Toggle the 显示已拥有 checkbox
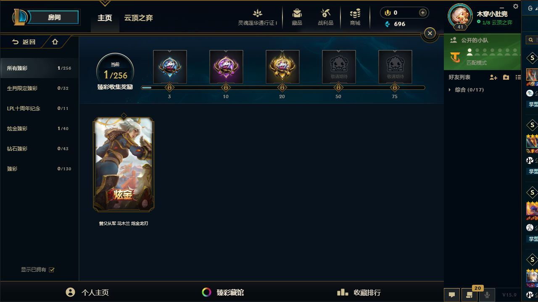The image size is (538, 302). [x=52, y=270]
